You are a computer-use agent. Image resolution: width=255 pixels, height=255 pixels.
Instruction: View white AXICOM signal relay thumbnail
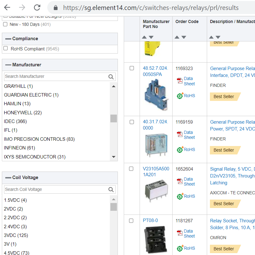pos(156,191)
